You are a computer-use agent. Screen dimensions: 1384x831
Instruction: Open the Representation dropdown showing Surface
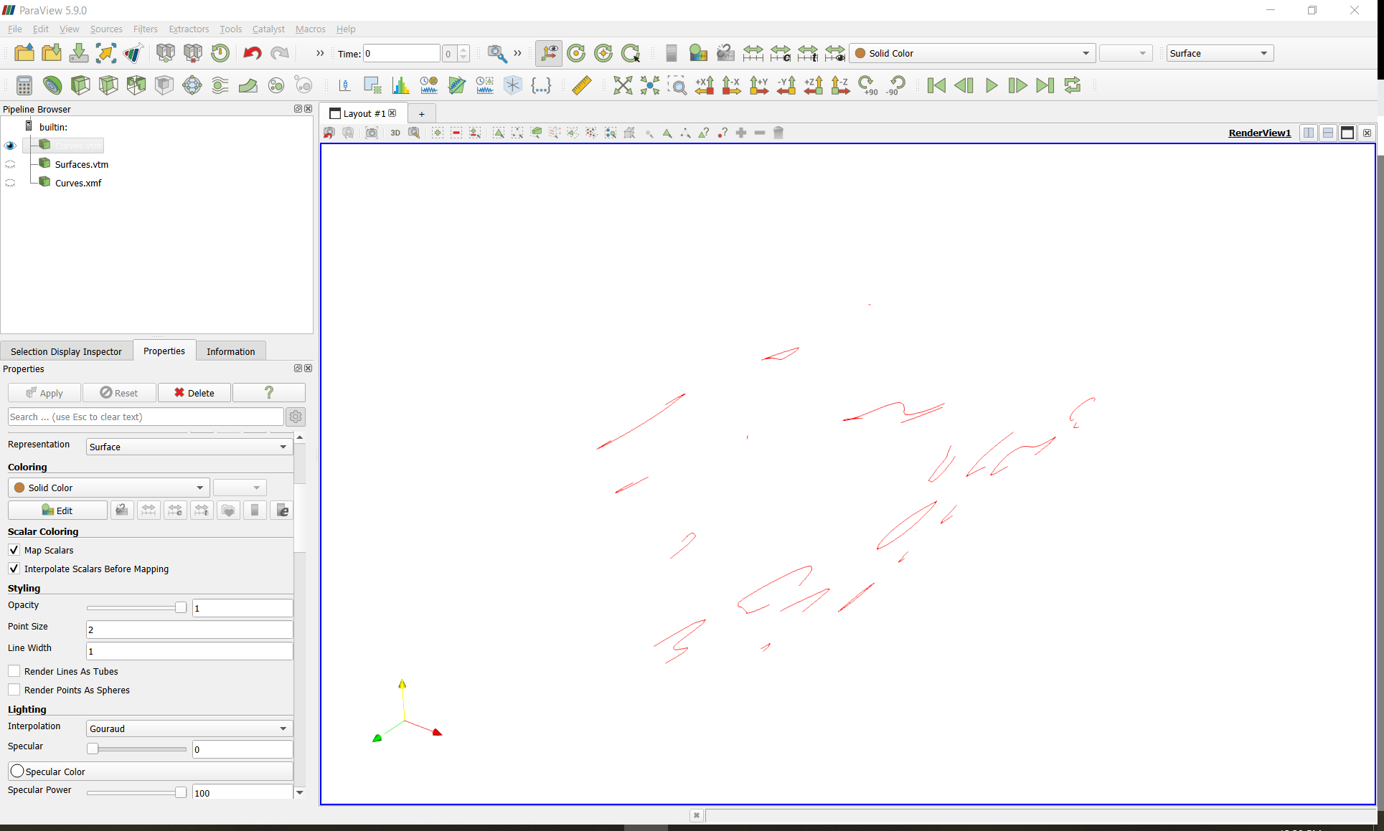(188, 446)
